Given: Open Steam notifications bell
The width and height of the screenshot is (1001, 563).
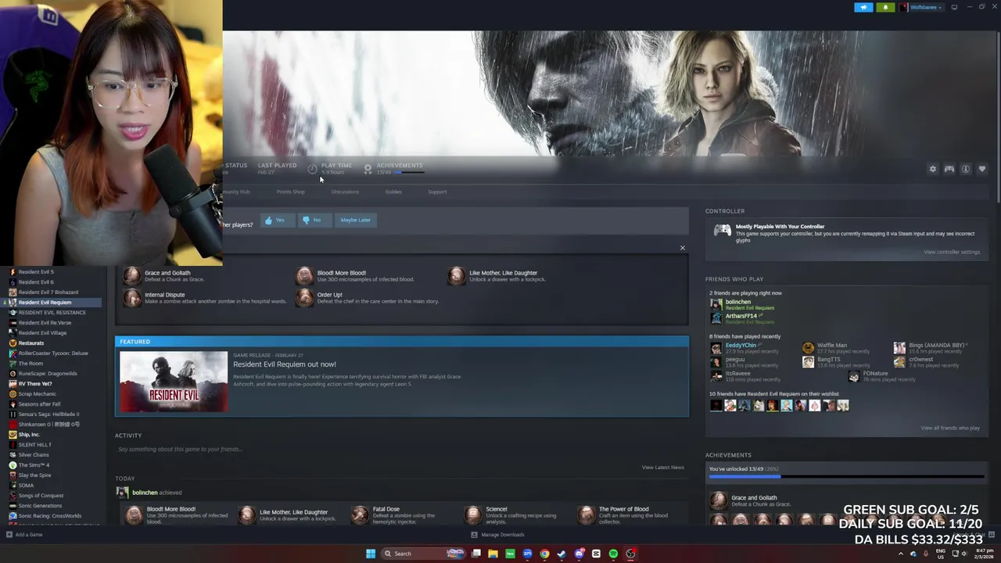Looking at the screenshot, I should [885, 7].
